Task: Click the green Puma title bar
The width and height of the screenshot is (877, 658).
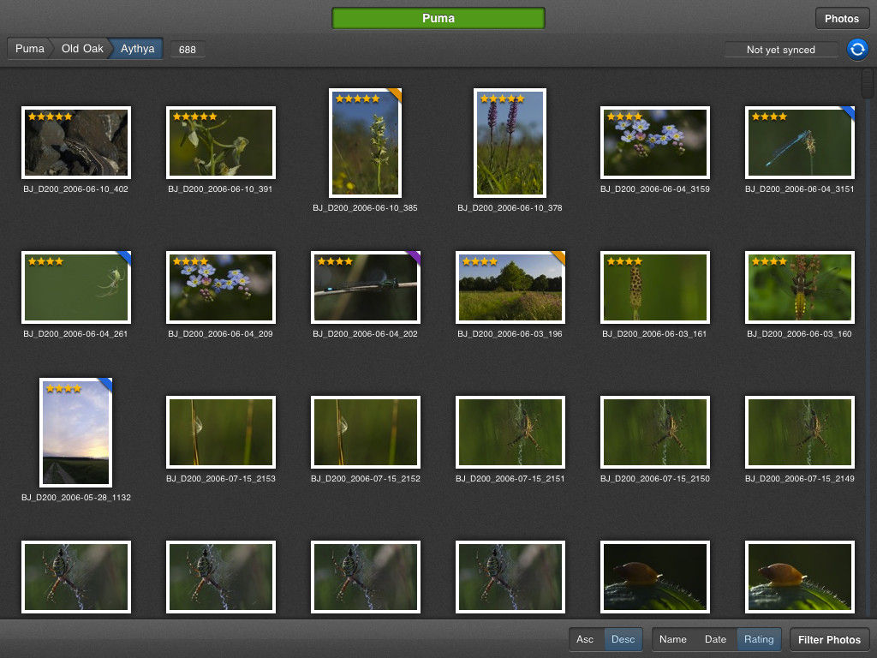Action: pos(438,18)
